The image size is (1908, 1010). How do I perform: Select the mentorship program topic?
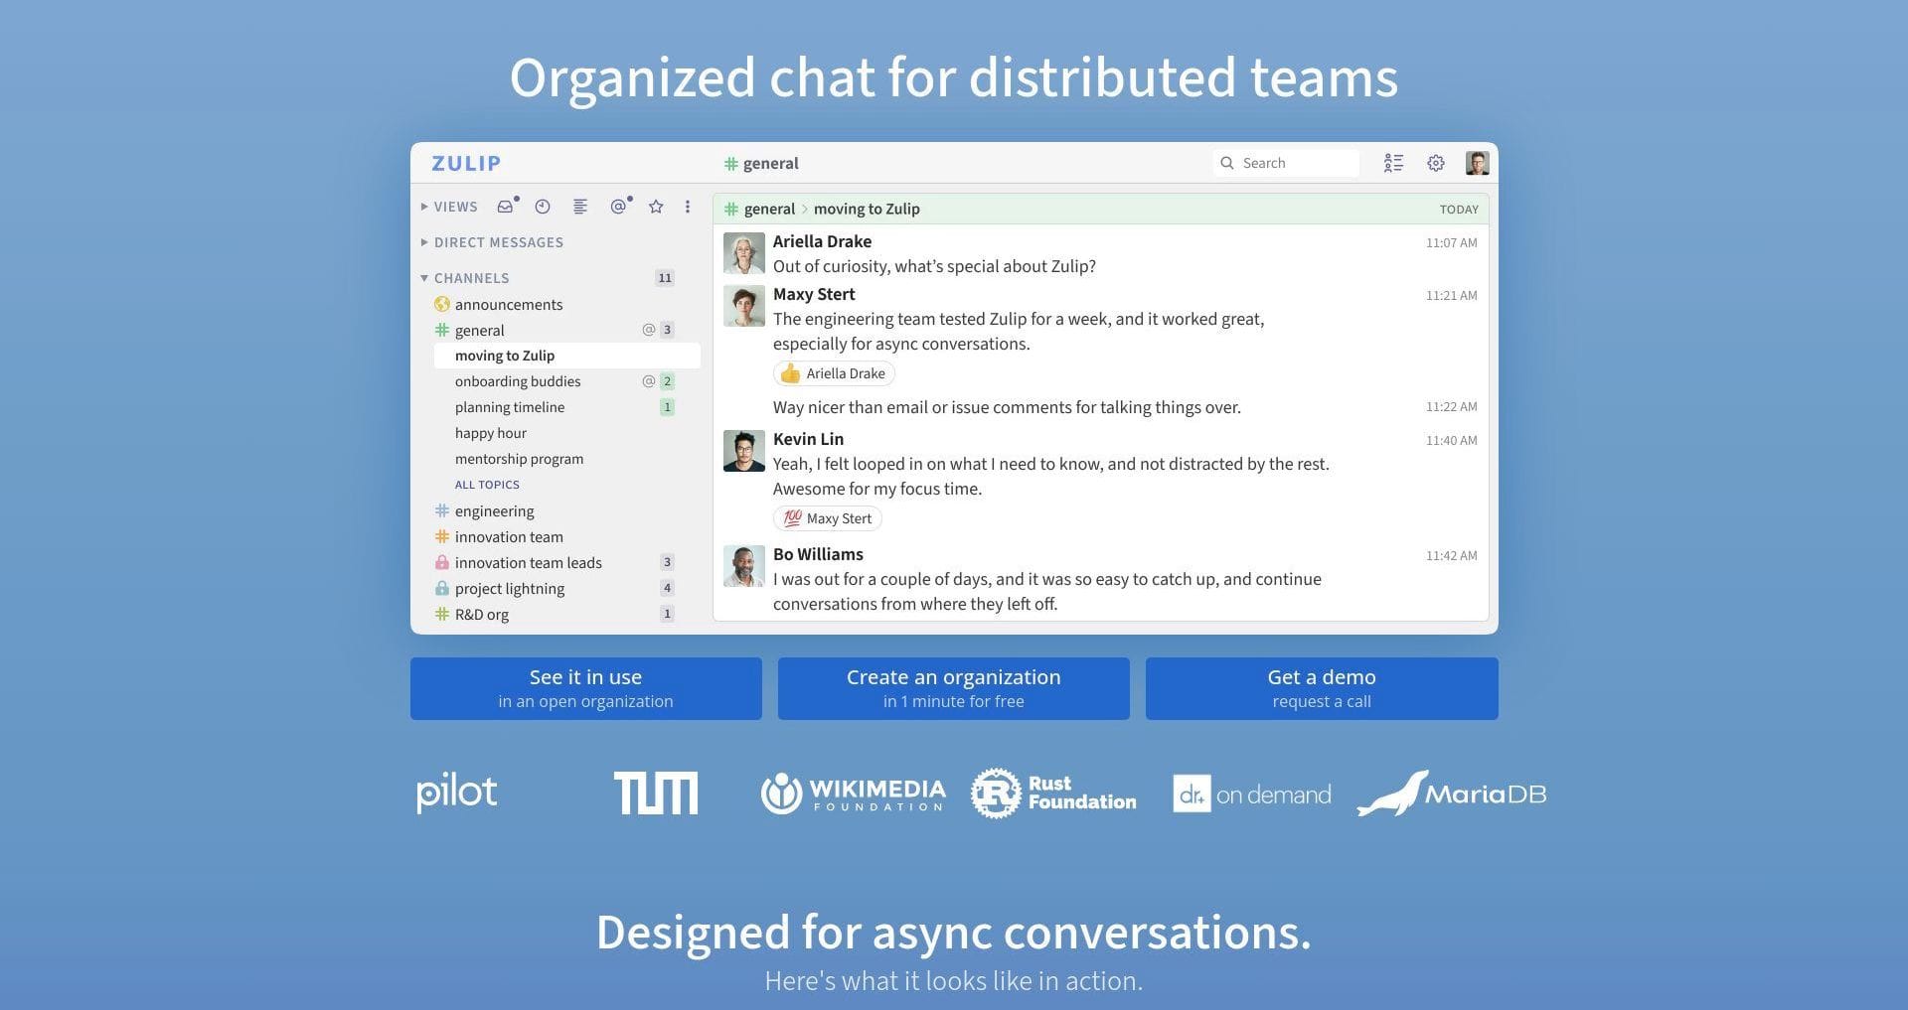point(519,459)
